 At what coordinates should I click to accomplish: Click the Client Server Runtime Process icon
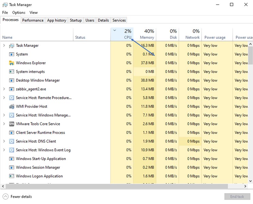point(12,133)
